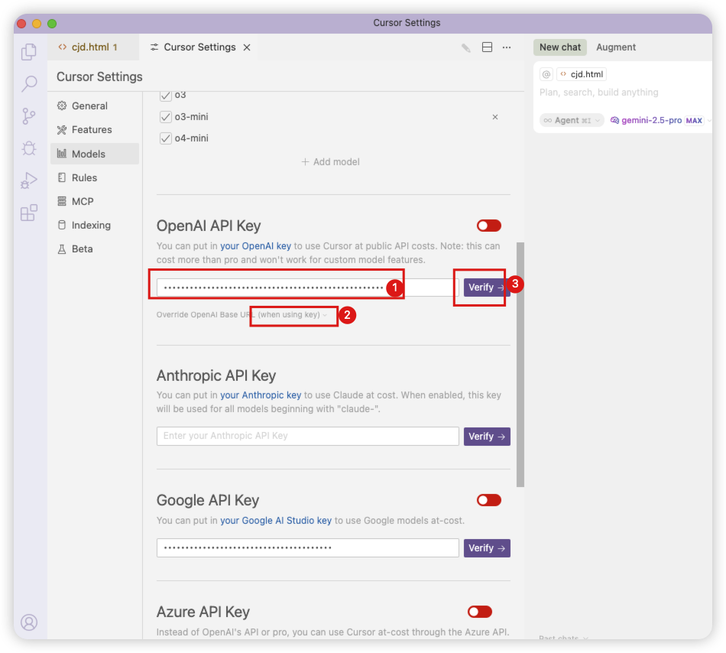Open the Accounts profile icon

click(x=29, y=622)
